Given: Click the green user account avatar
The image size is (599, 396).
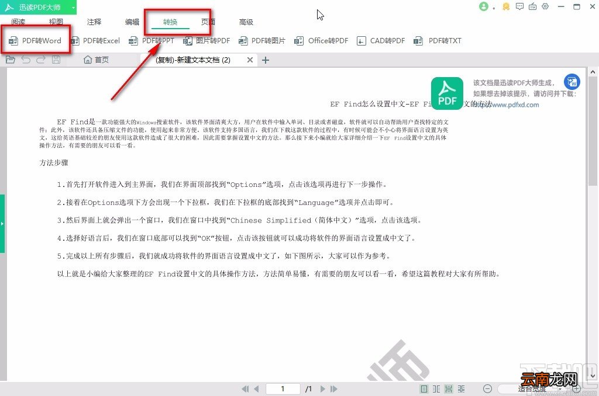Looking at the screenshot, I should (x=484, y=6).
